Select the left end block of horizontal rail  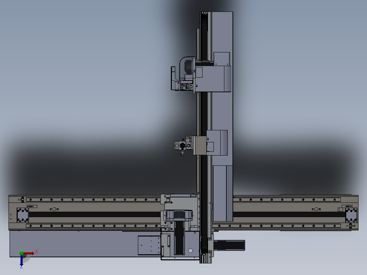(23, 215)
